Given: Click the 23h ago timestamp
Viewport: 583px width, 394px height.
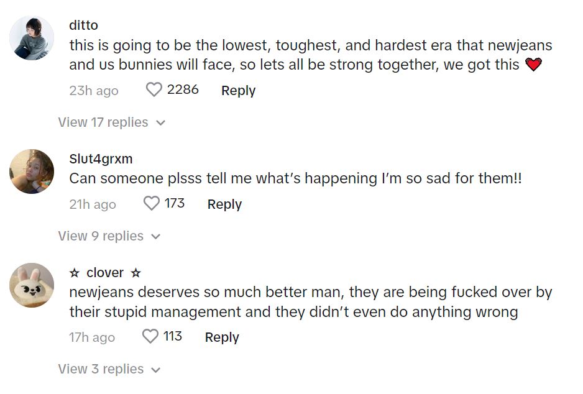Looking at the screenshot, I should (x=93, y=91).
